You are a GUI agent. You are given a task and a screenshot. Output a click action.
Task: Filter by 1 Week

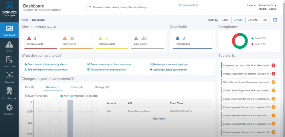(x=238, y=20)
